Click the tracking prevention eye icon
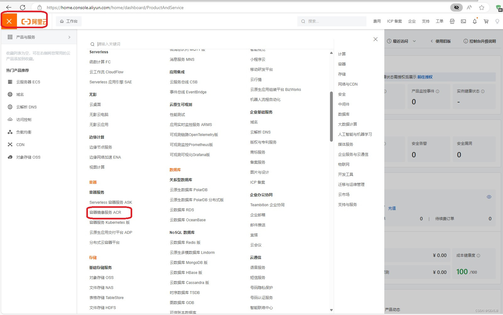Viewport: 503px width, 315px height. coord(457,8)
